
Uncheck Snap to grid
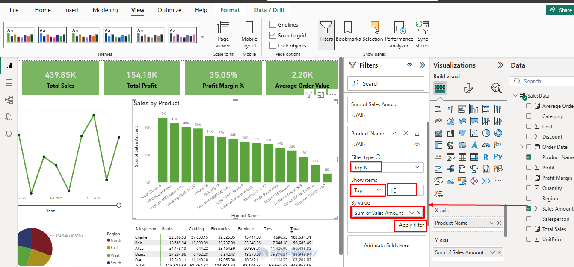[x=273, y=35]
